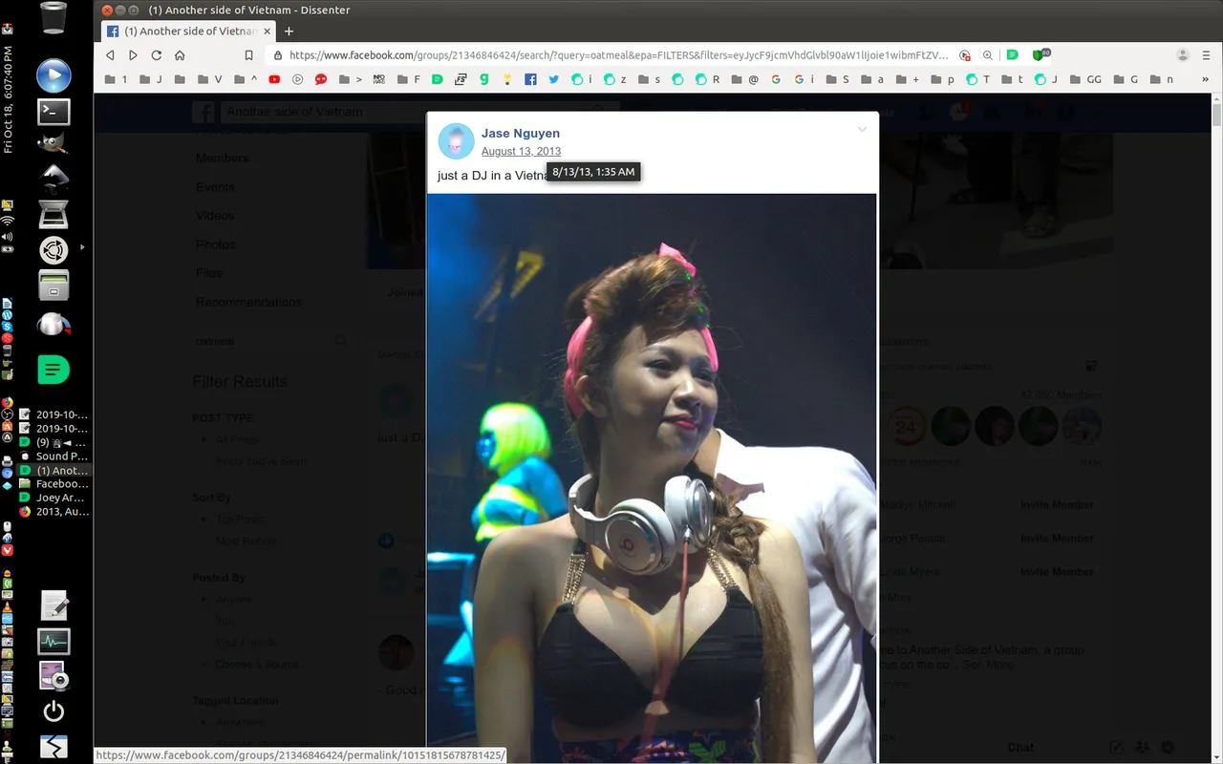The width and height of the screenshot is (1223, 764).
Task: Open the browser main menu icon
Action: point(1206,55)
